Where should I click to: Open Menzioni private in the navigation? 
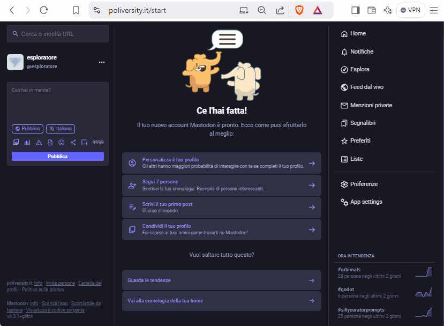pos(366,105)
